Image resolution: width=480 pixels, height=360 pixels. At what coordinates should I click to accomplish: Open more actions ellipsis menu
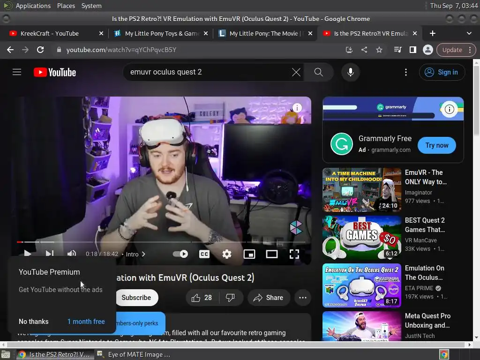[x=303, y=298]
